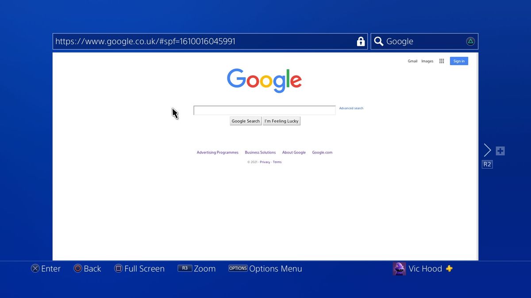531x298 pixels.
Task: Click the magnifying glass search icon
Action: 378,41
